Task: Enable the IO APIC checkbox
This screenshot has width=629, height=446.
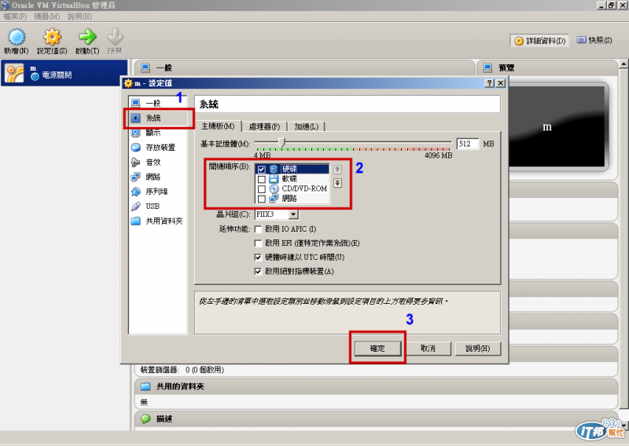Action: (x=259, y=229)
